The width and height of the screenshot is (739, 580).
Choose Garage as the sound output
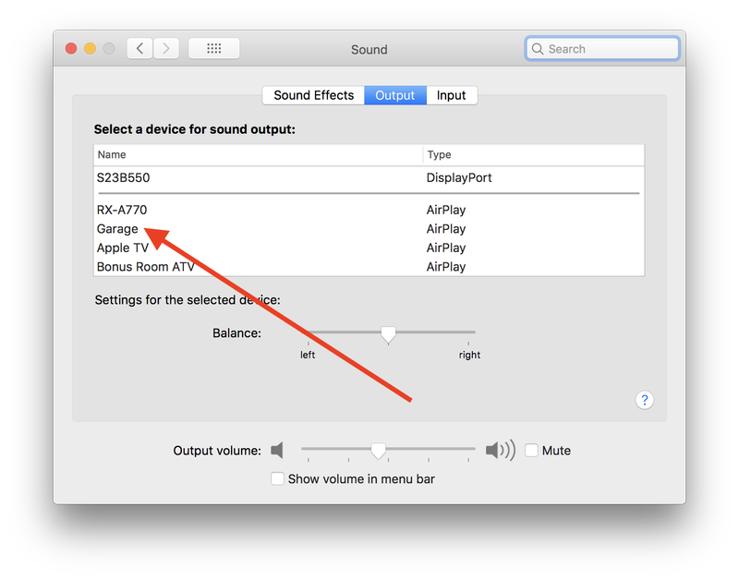[x=369, y=228]
